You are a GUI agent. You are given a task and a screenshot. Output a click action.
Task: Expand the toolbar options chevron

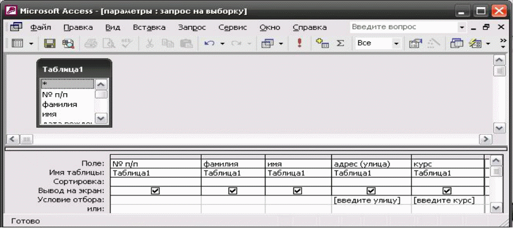point(503,43)
